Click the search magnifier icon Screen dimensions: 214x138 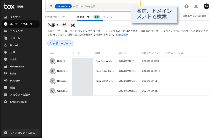point(51,6)
